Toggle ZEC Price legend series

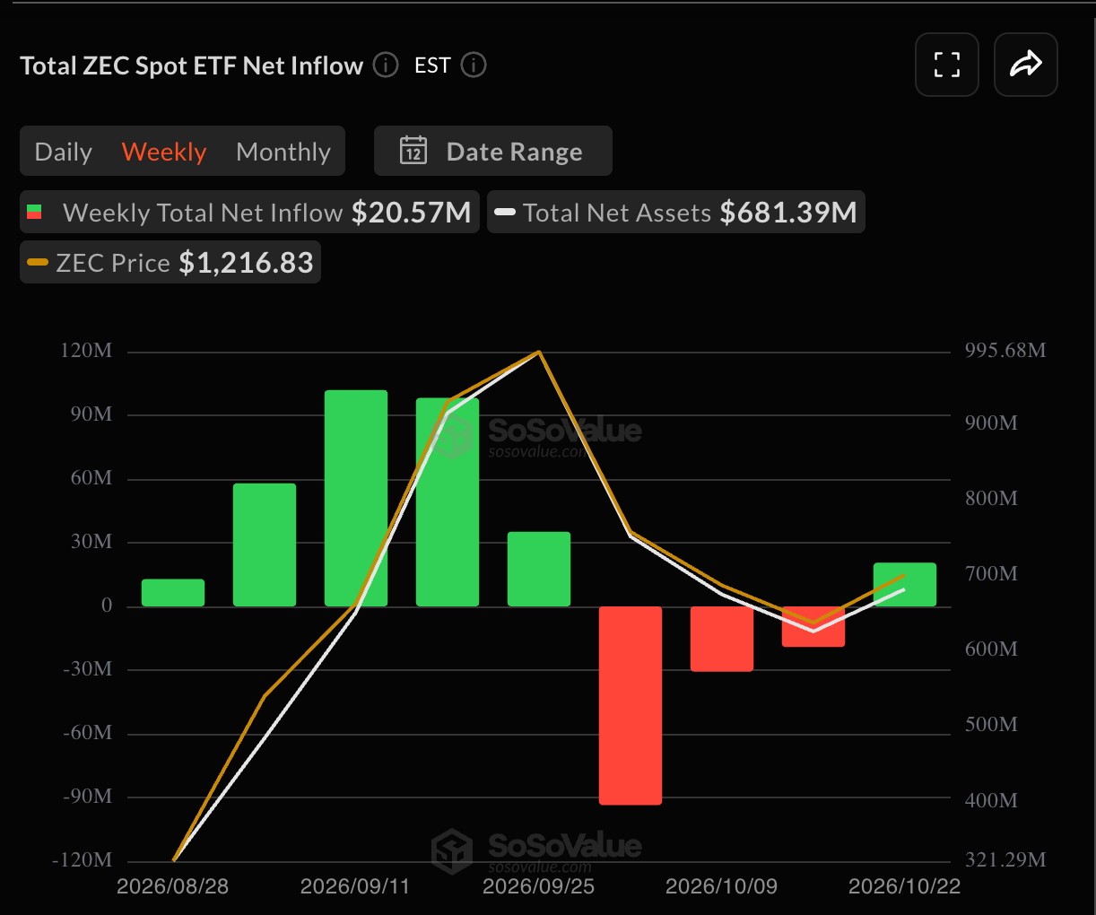coord(170,263)
